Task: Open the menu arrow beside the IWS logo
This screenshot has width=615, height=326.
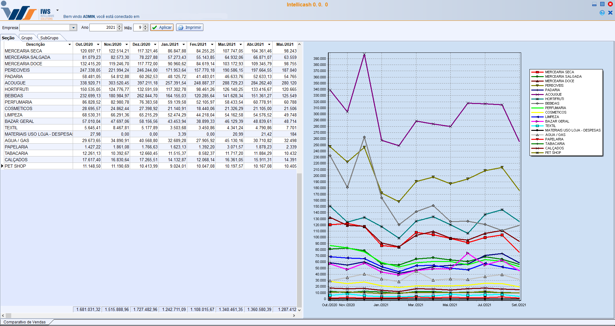Action: [57, 10]
